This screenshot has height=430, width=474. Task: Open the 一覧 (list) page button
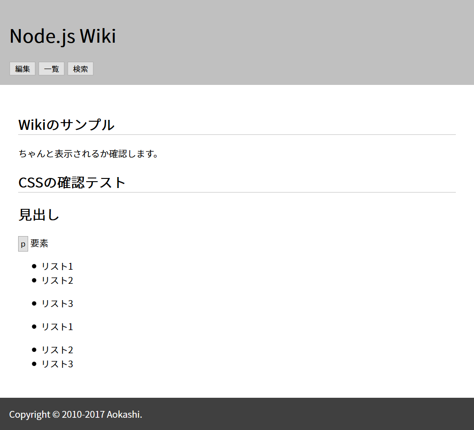51,69
